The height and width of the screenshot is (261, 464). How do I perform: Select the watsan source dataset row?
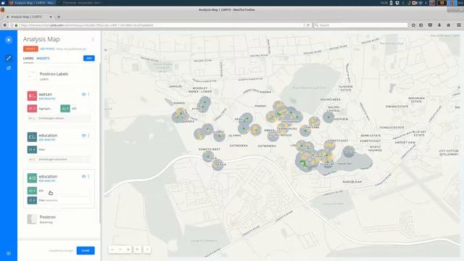pyautogui.click(x=59, y=118)
